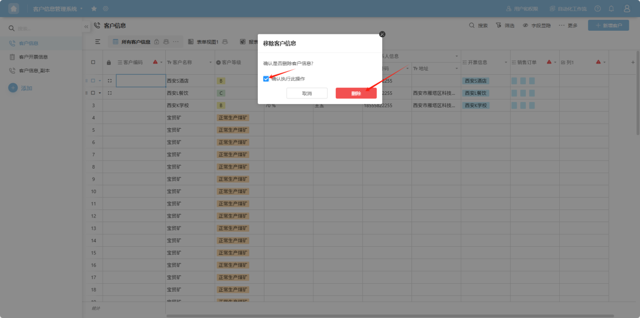The image size is (640, 318).
Task: Toggle the select-all checkbox in table header
Action: coord(93,63)
